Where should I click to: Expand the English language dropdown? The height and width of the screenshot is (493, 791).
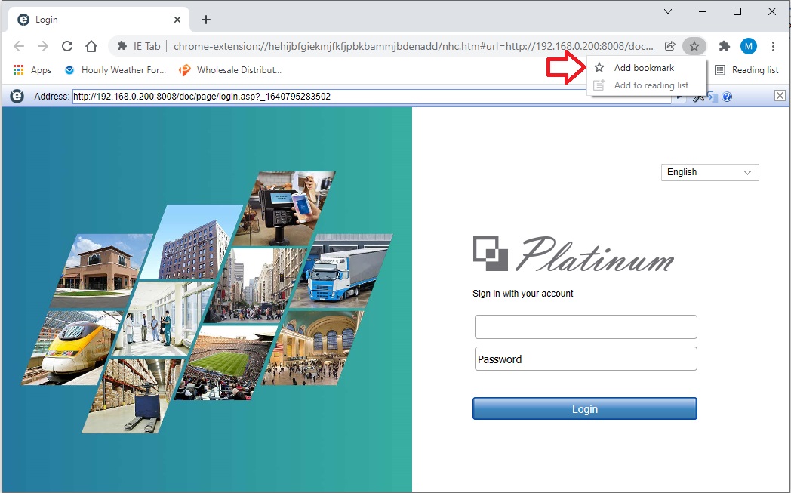pyautogui.click(x=709, y=172)
